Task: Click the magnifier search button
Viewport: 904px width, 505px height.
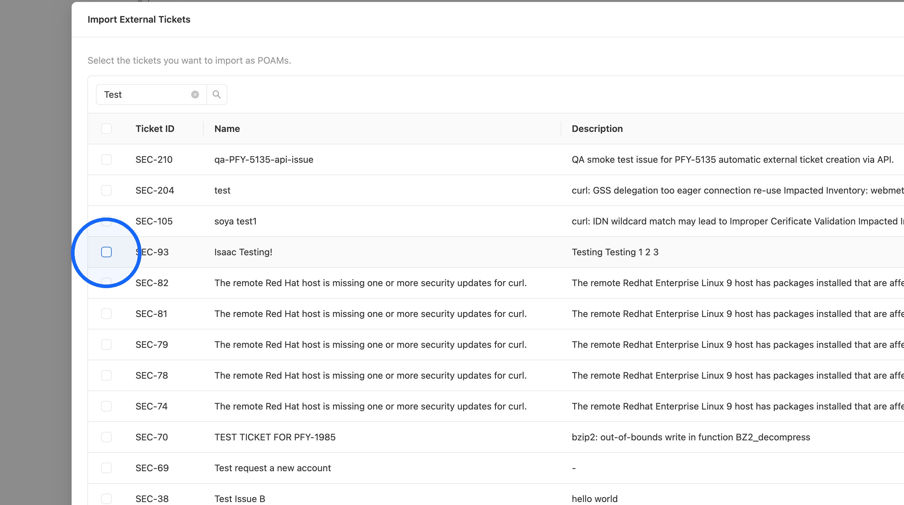Action: [x=217, y=95]
